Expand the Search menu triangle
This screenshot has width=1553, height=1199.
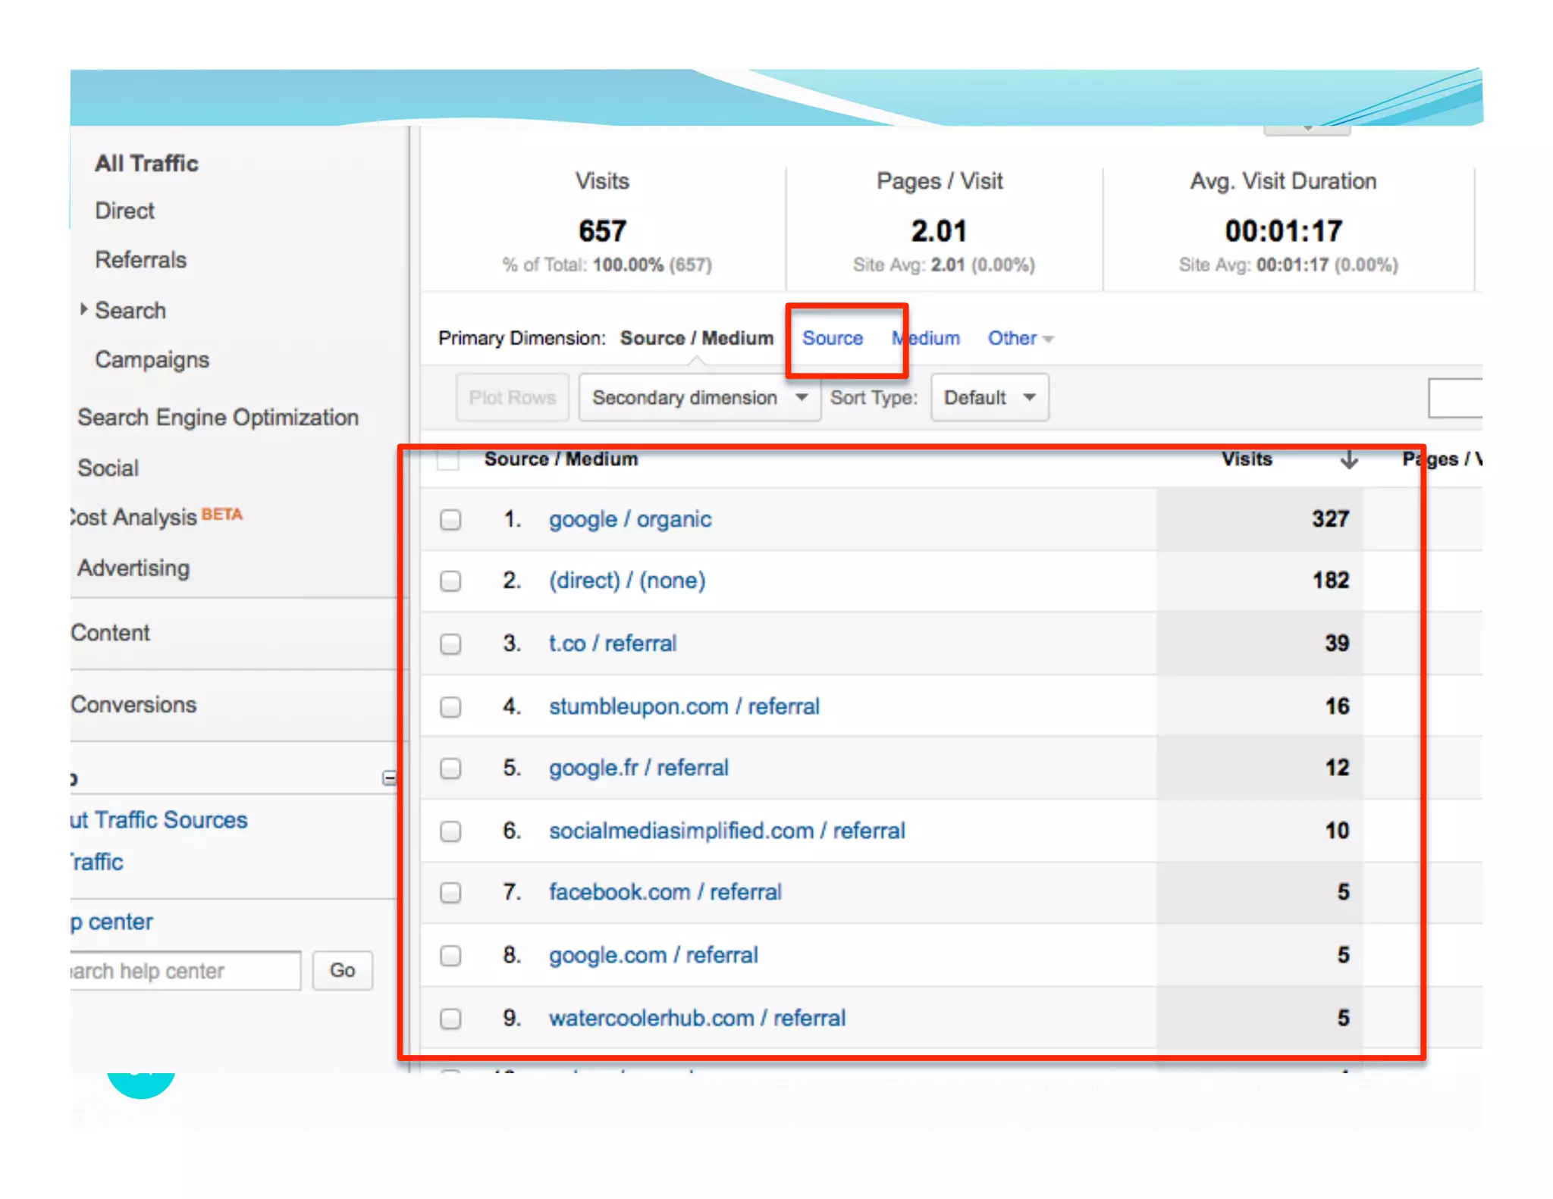[84, 309]
